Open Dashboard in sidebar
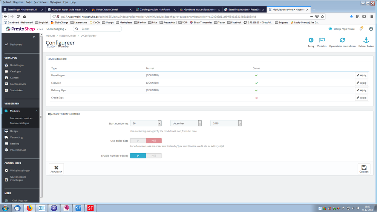377x212 pixels. (16, 45)
